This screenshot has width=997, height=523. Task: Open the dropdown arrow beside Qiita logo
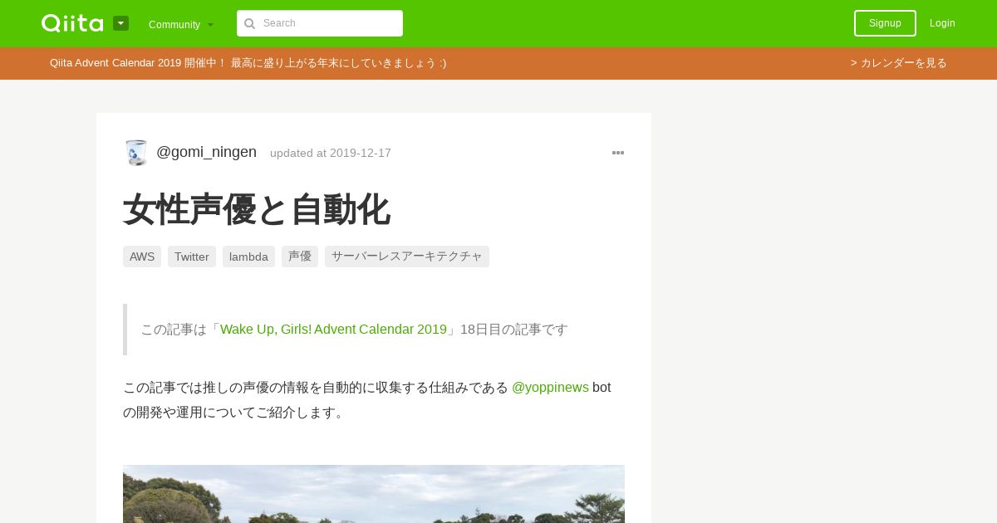[x=121, y=23]
